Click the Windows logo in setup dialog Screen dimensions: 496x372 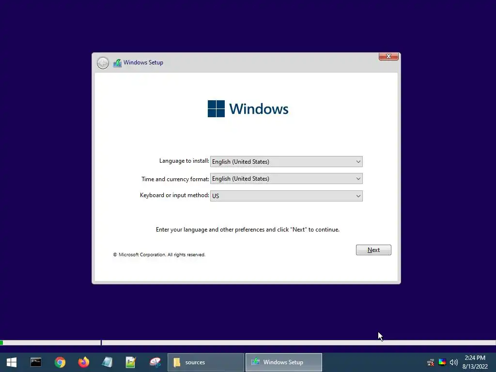coord(248,109)
